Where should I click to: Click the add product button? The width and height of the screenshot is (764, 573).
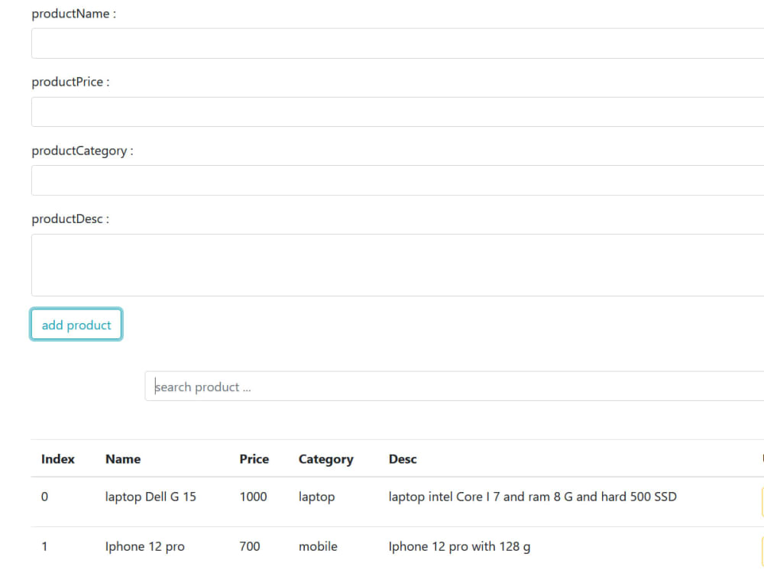pos(76,324)
